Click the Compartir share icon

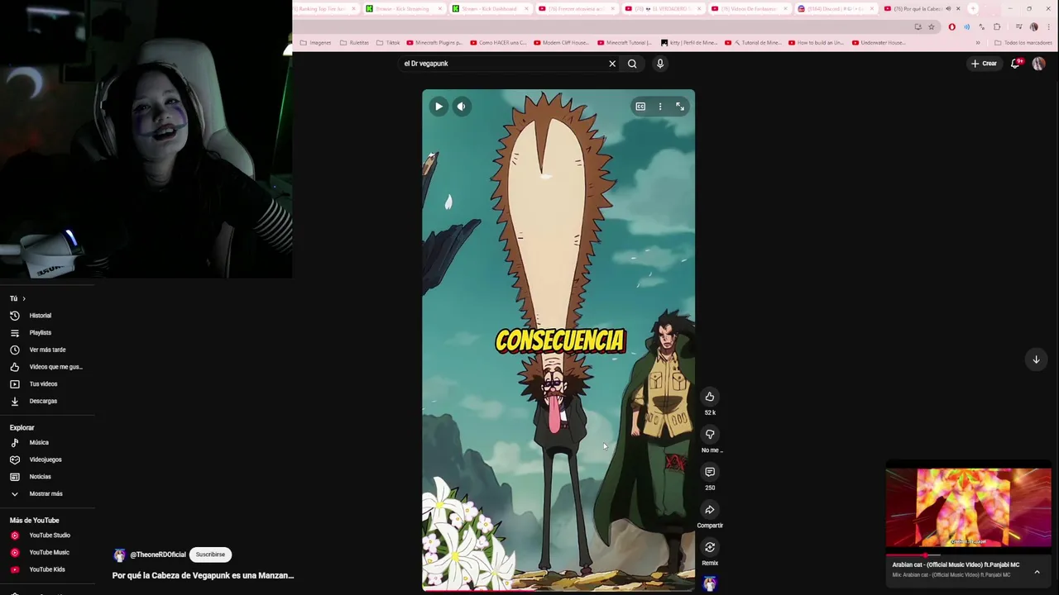pos(710,510)
